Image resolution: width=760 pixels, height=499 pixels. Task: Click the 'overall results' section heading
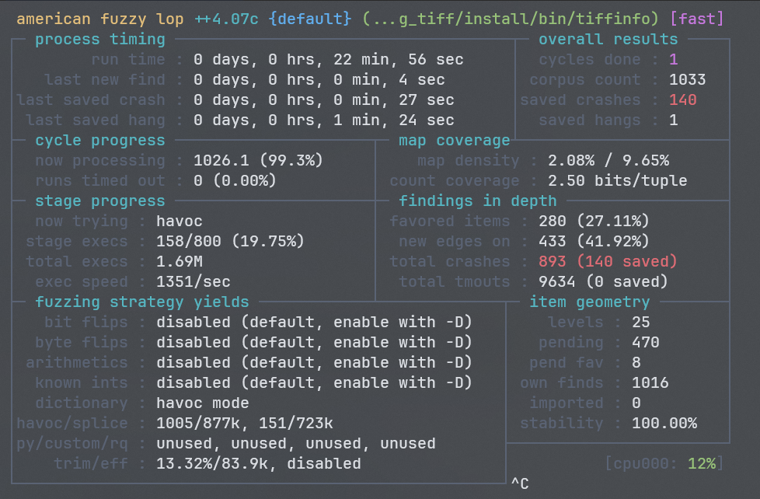[608, 40]
